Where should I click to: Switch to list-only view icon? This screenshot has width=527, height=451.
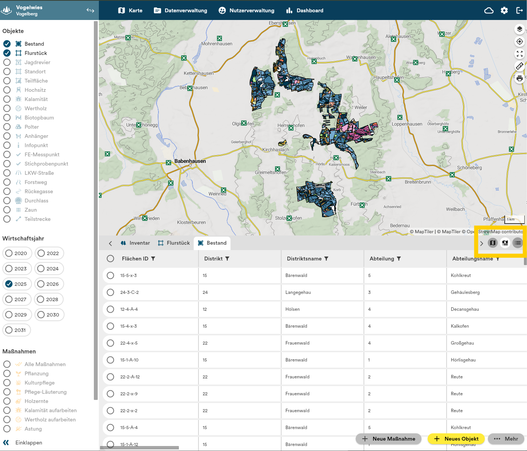coord(518,243)
